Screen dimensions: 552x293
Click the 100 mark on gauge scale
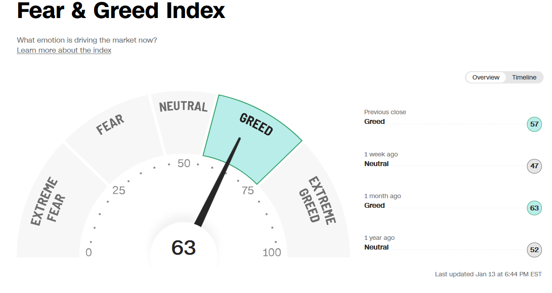272,253
